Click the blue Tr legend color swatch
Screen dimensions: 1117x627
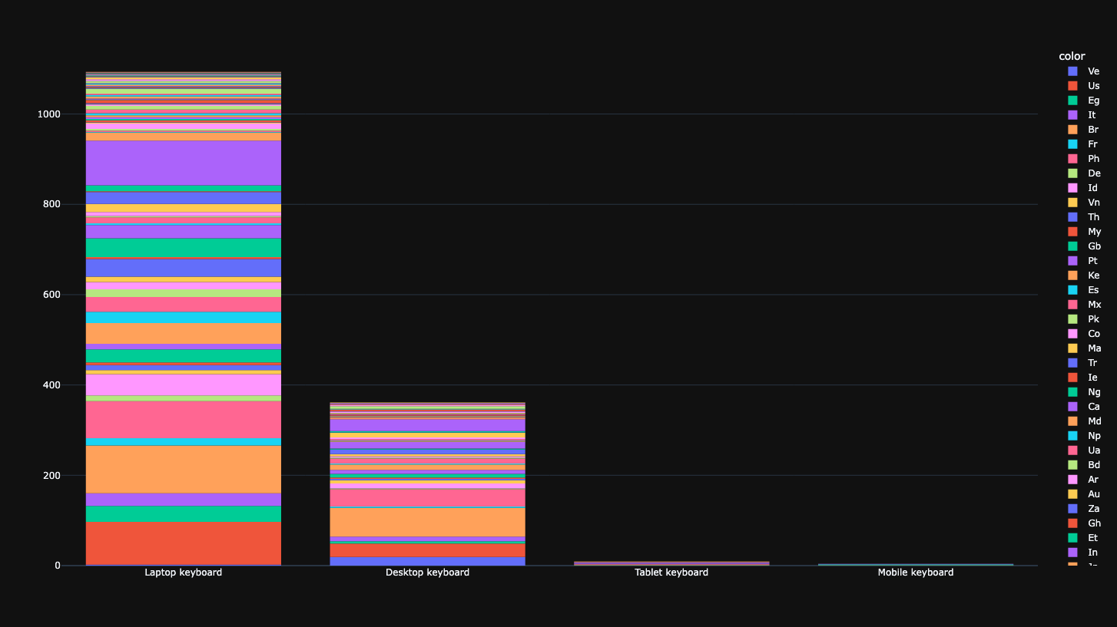[1072, 363]
